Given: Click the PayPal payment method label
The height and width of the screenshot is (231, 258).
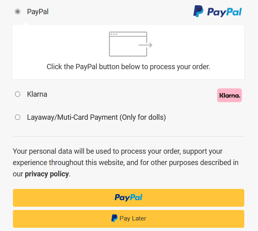Looking at the screenshot, I should point(38,12).
